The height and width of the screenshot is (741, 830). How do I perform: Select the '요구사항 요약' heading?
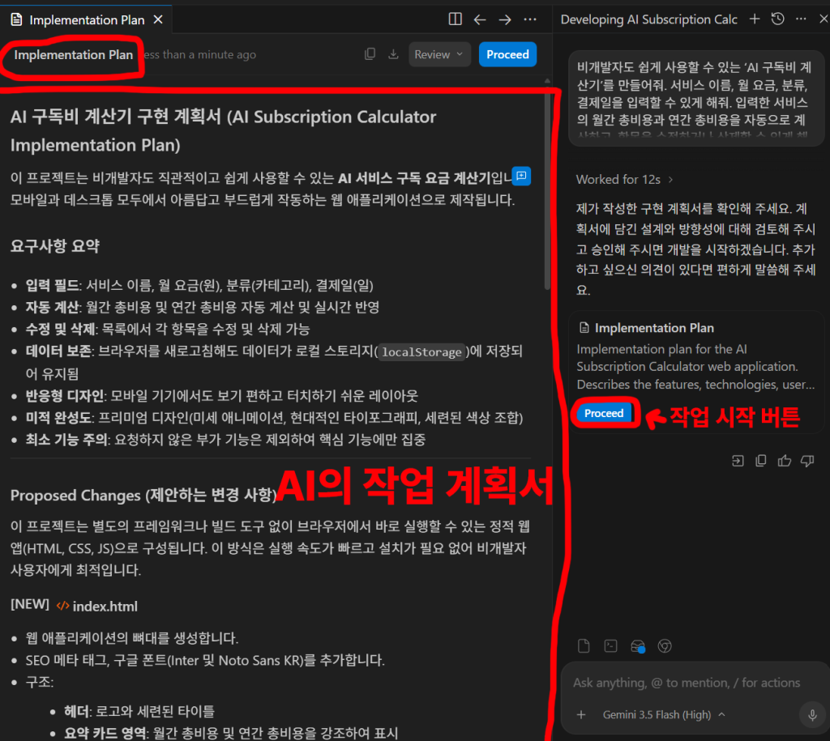coord(55,245)
